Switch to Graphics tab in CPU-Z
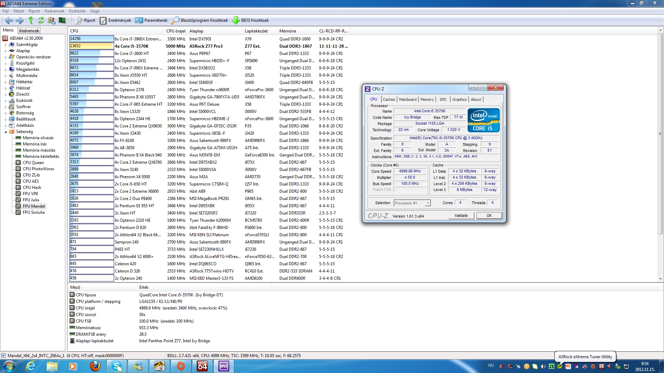This screenshot has width=664, height=373. coord(459,99)
